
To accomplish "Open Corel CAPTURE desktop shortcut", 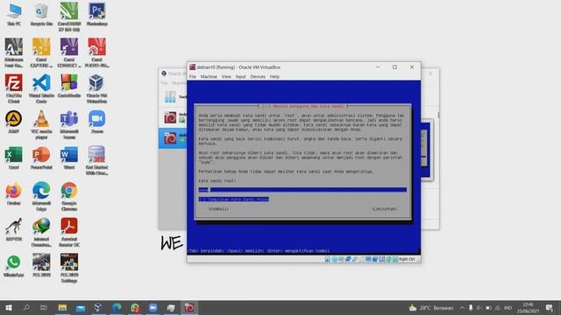I will click(x=41, y=52).
